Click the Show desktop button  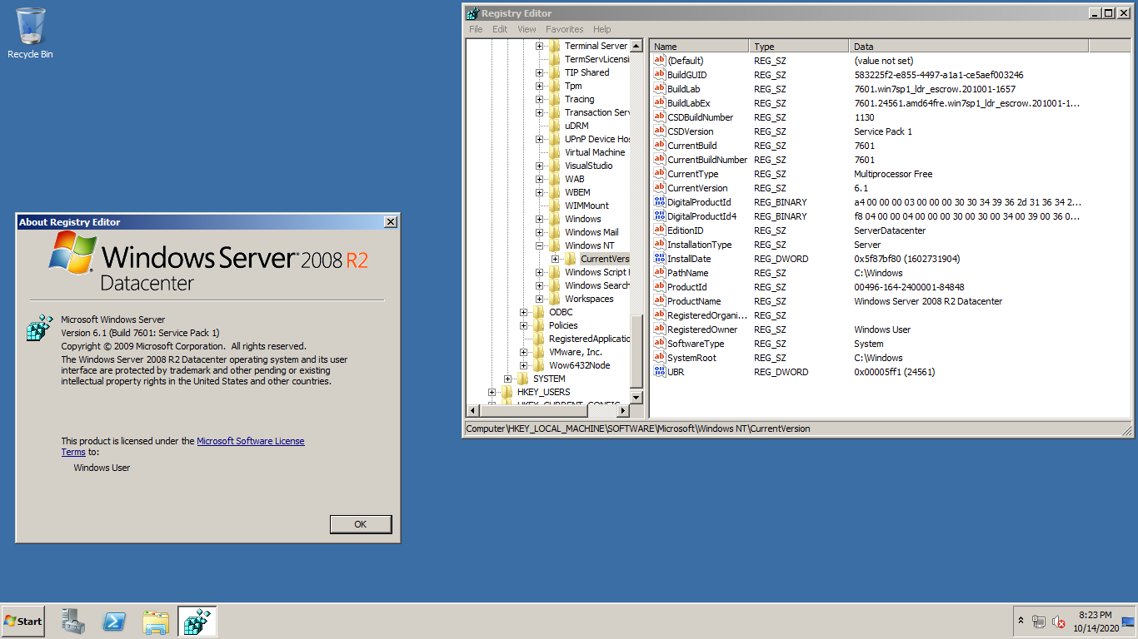[x=1129, y=621]
